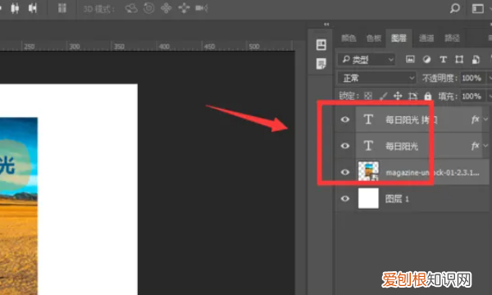The height and width of the screenshot is (295, 492).
Task: Hide the 每日阳光 text layer
Action: click(345, 146)
